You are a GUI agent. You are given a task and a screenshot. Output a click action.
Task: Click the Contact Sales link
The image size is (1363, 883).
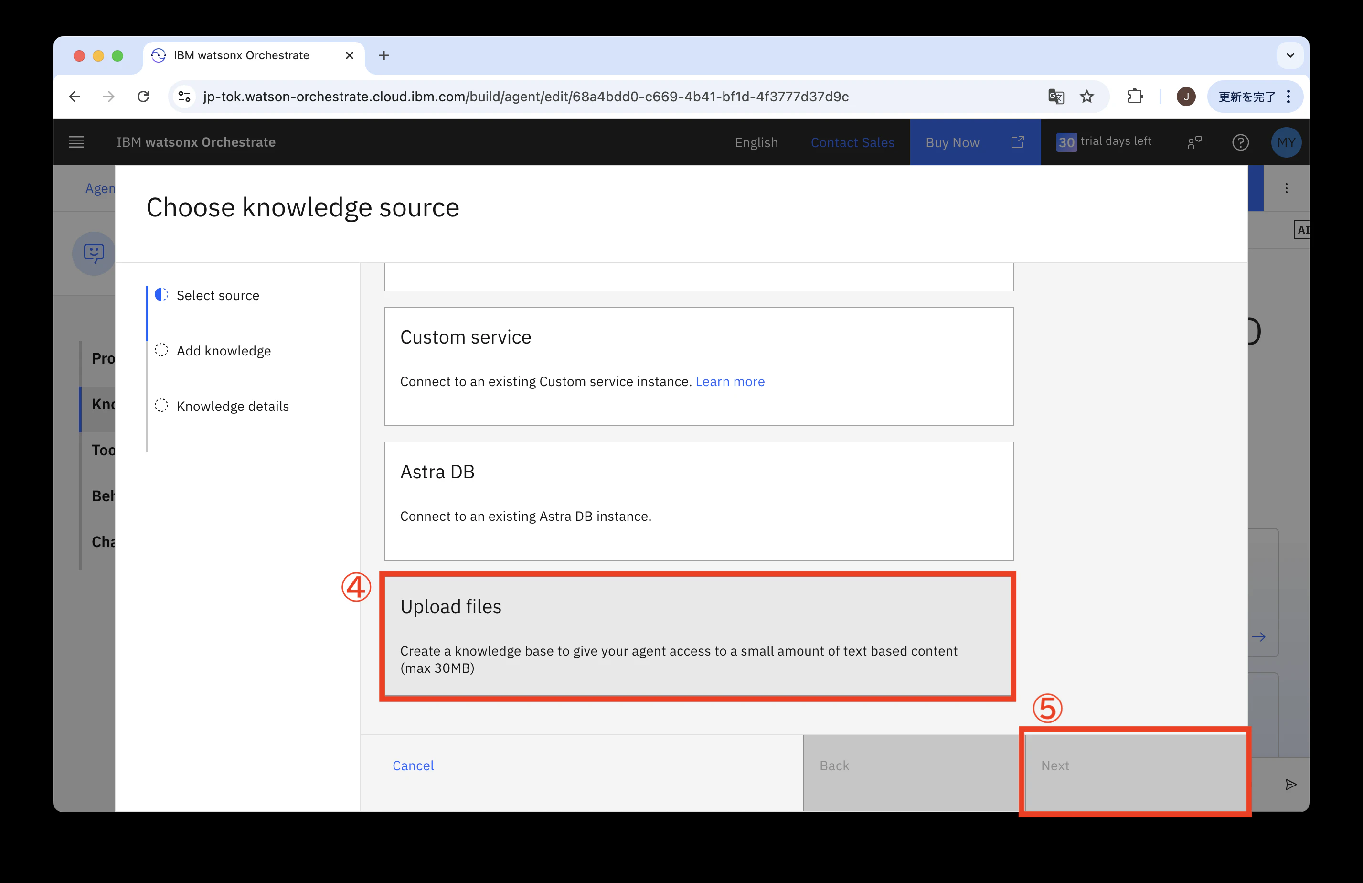pyautogui.click(x=852, y=142)
